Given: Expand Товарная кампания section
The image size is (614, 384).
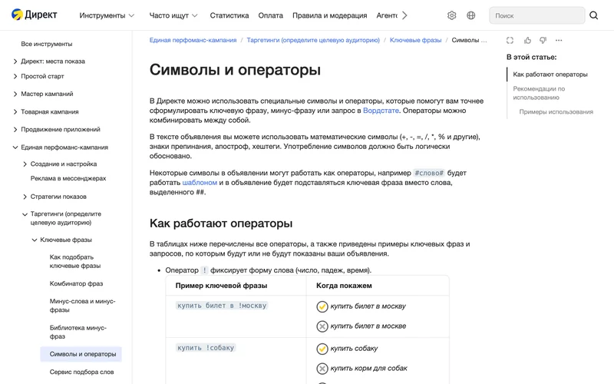Looking at the screenshot, I should (x=15, y=111).
